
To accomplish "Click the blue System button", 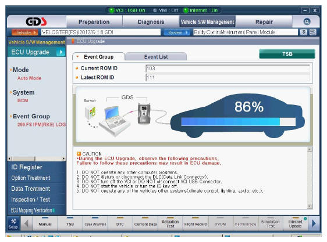I will tap(177, 32).
